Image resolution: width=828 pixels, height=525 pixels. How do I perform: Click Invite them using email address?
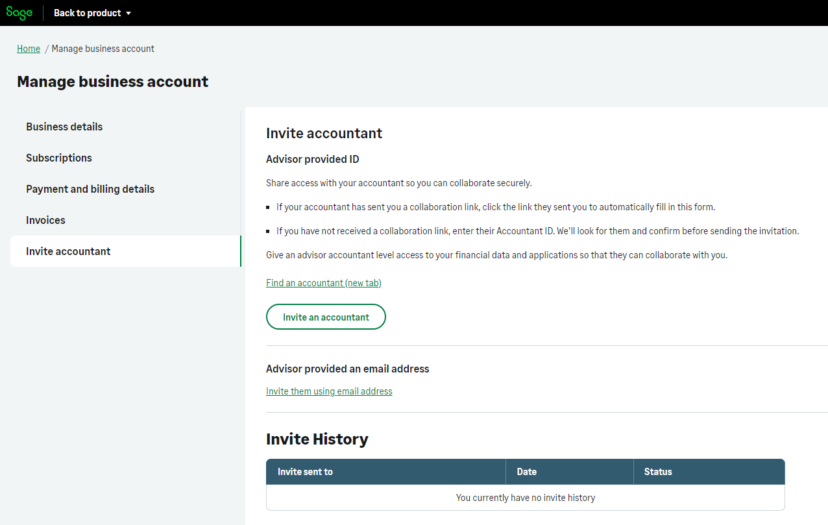click(328, 391)
